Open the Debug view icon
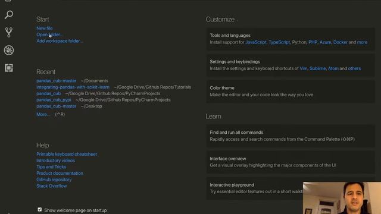 tap(9, 50)
